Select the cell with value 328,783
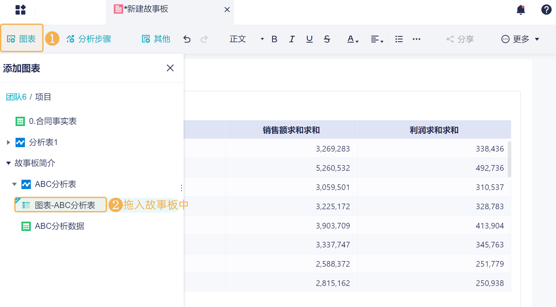 [x=434, y=206]
